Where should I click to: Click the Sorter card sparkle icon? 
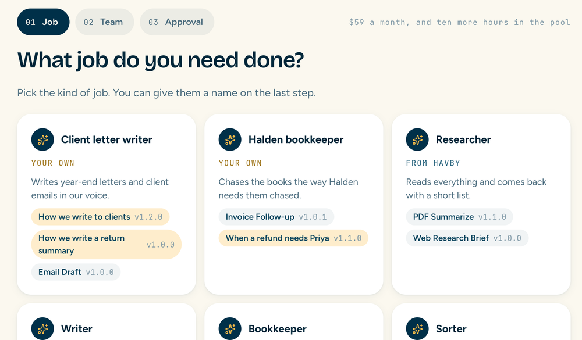tap(417, 328)
